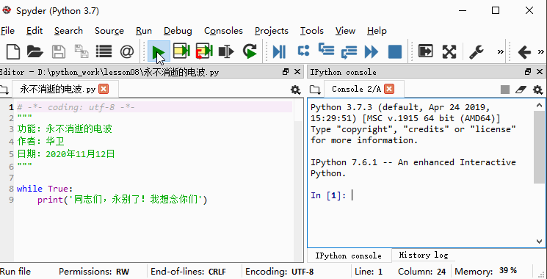Click the editor vertical scrollbar
547x279 pixels.
pos(298,180)
